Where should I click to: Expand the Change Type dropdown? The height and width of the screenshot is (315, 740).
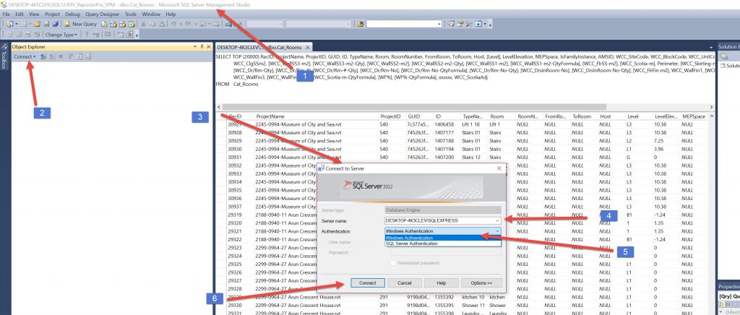(x=61, y=34)
